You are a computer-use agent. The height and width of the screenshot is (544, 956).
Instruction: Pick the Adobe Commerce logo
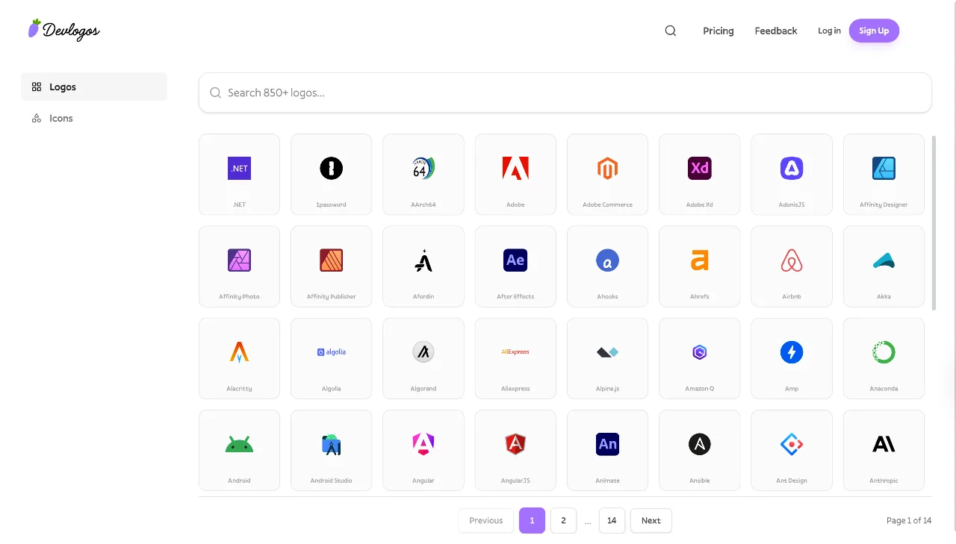[607, 175]
